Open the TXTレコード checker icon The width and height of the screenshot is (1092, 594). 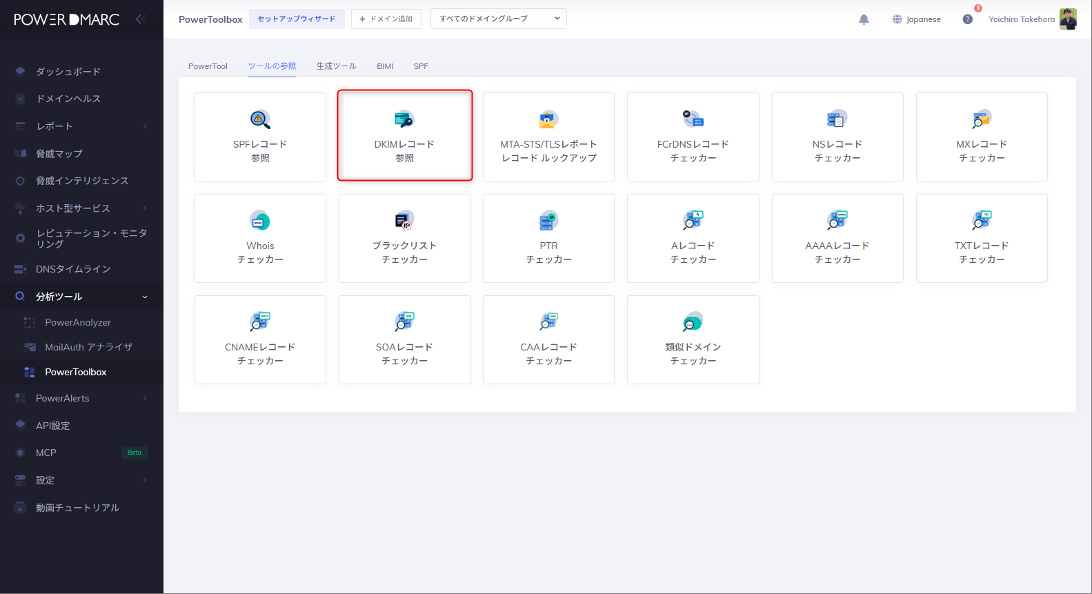point(982,221)
